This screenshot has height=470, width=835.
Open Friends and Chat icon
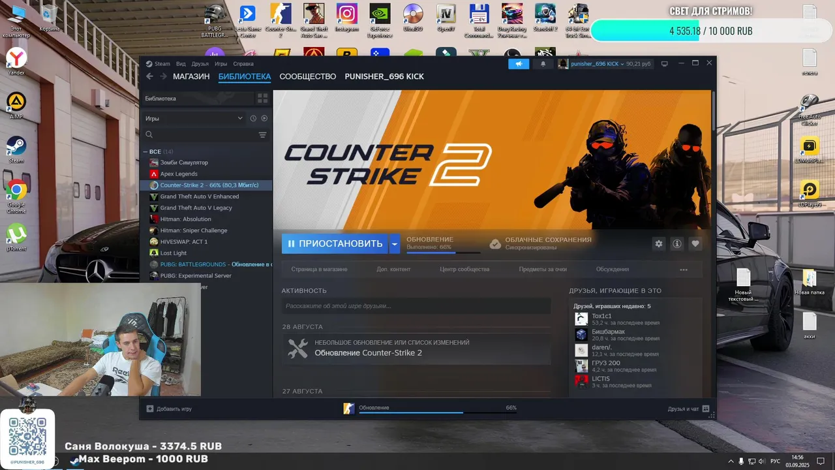click(706, 409)
